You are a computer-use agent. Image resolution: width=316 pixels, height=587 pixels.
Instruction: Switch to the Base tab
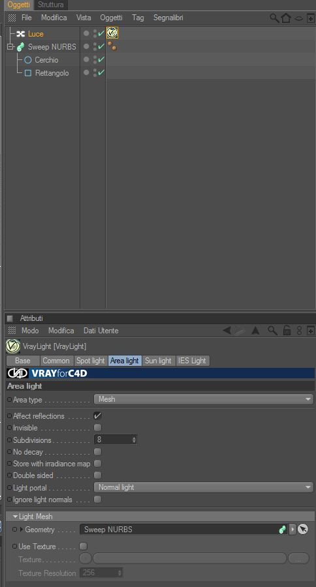pos(23,361)
